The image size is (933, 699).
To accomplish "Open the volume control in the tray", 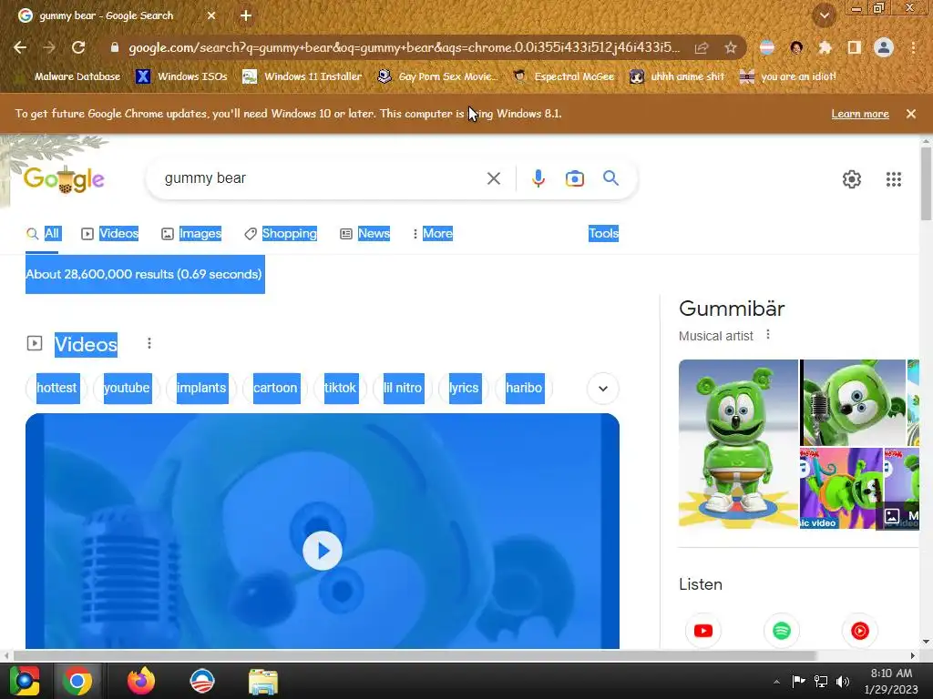I will click(x=843, y=682).
